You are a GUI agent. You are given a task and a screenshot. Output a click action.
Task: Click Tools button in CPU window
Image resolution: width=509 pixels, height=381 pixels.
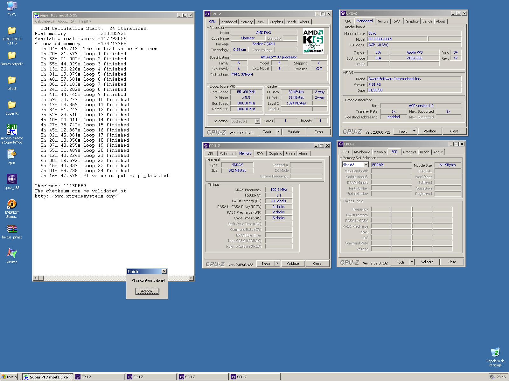[x=267, y=132]
